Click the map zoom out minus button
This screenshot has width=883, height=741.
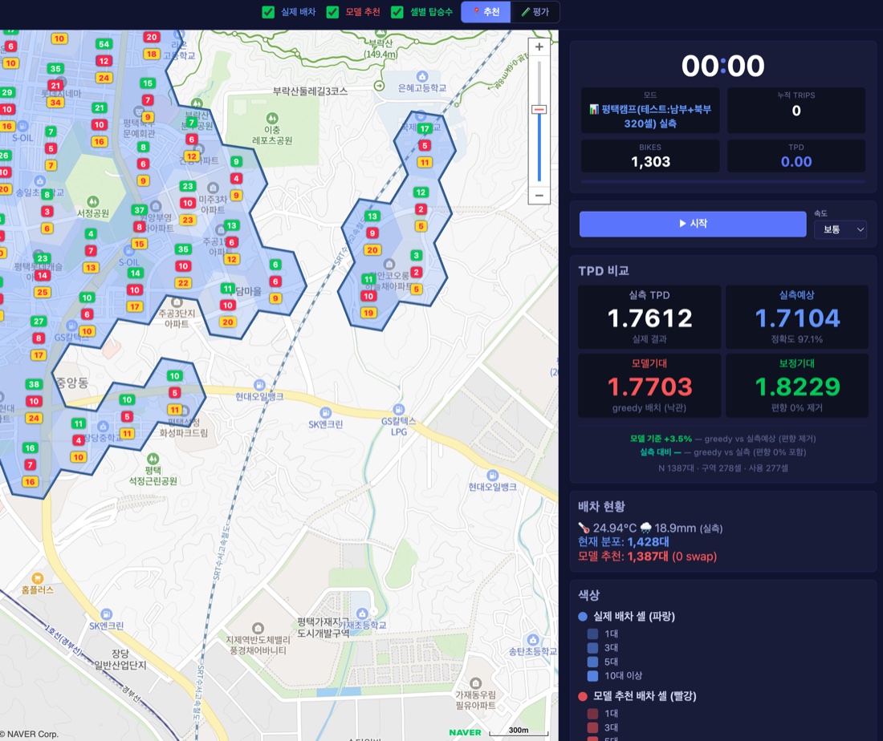(539, 196)
